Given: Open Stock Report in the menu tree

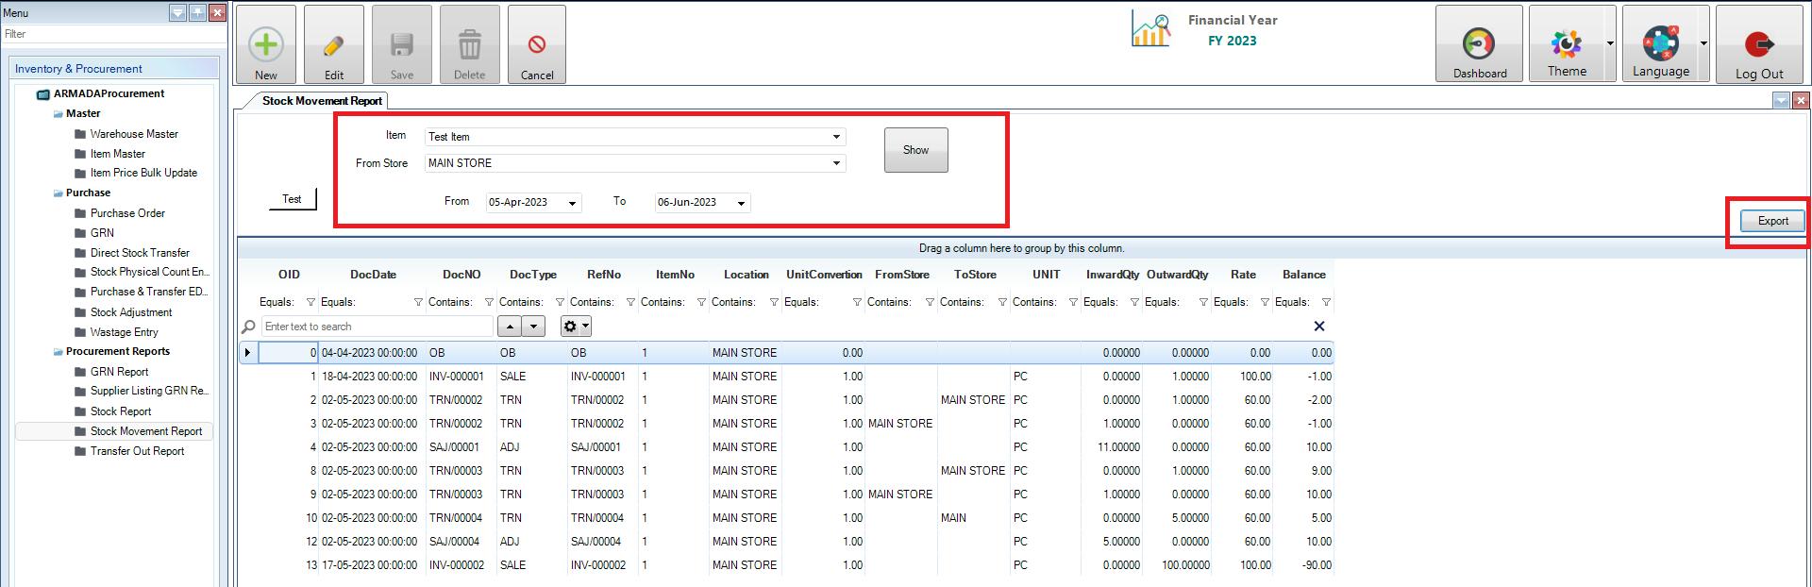Looking at the screenshot, I should (x=121, y=411).
